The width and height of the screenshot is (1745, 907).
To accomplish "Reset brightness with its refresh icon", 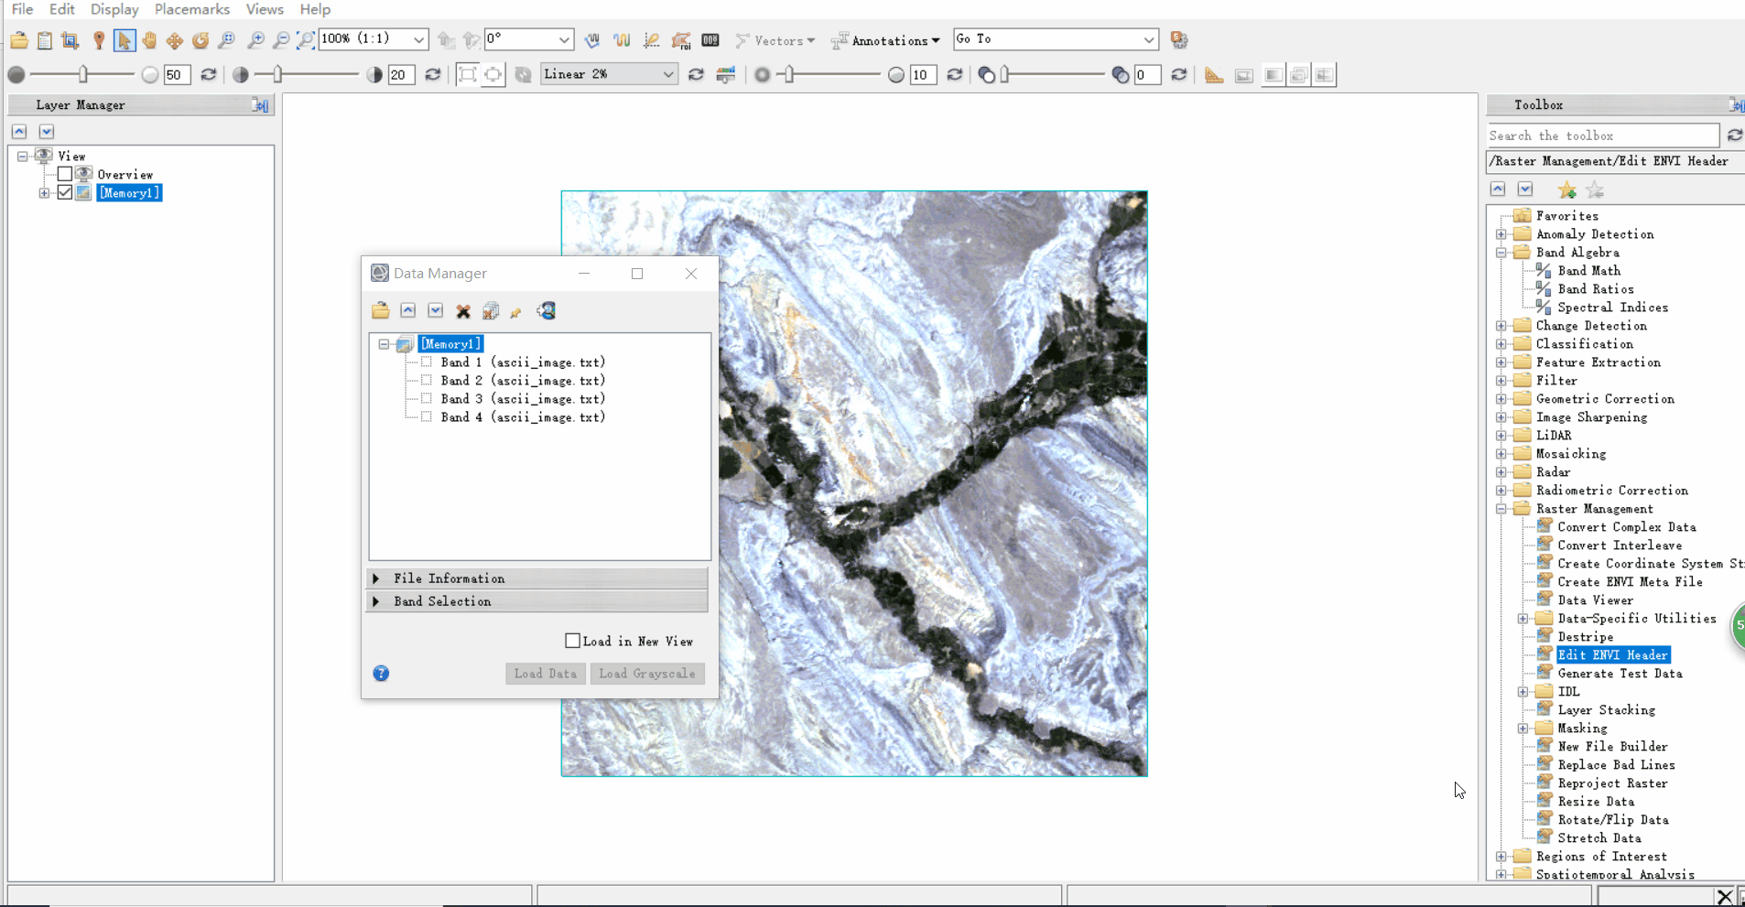I will pyautogui.click(x=209, y=75).
